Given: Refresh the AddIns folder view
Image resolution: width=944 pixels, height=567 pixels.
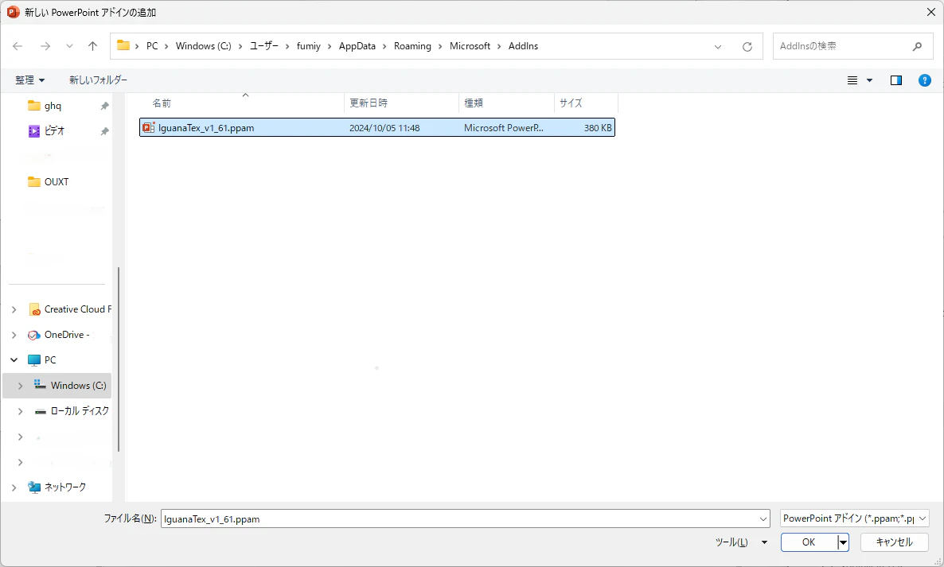Looking at the screenshot, I should (x=747, y=47).
